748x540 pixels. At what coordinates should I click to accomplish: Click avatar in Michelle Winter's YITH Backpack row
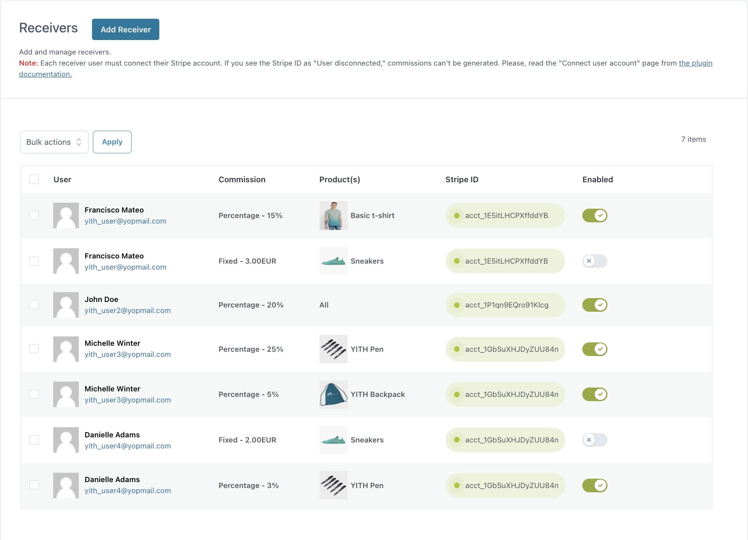(66, 394)
